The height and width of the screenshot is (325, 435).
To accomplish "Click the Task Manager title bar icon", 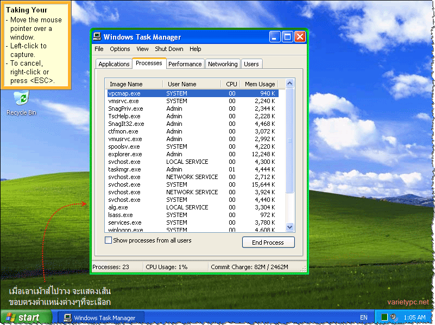I will pos(97,36).
